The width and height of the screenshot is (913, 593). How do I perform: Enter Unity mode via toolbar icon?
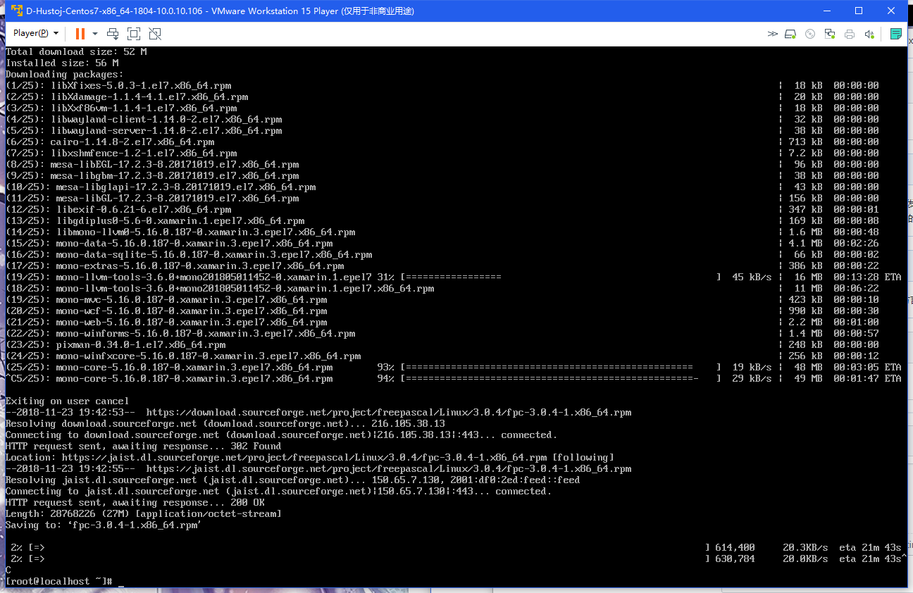[x=155, y=33]
